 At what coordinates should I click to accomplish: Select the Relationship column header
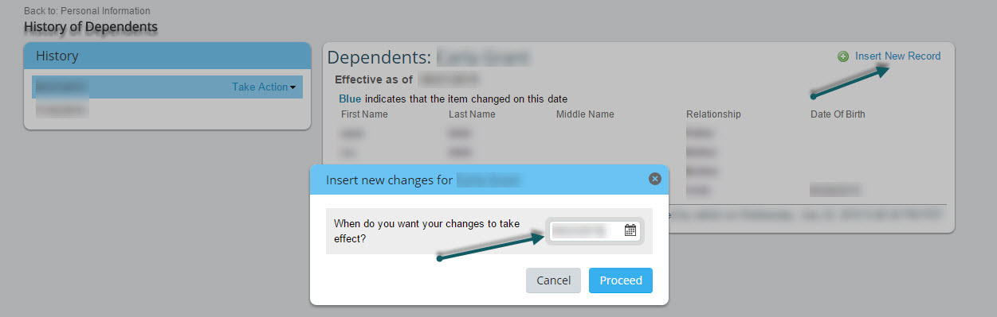(713, 114)
